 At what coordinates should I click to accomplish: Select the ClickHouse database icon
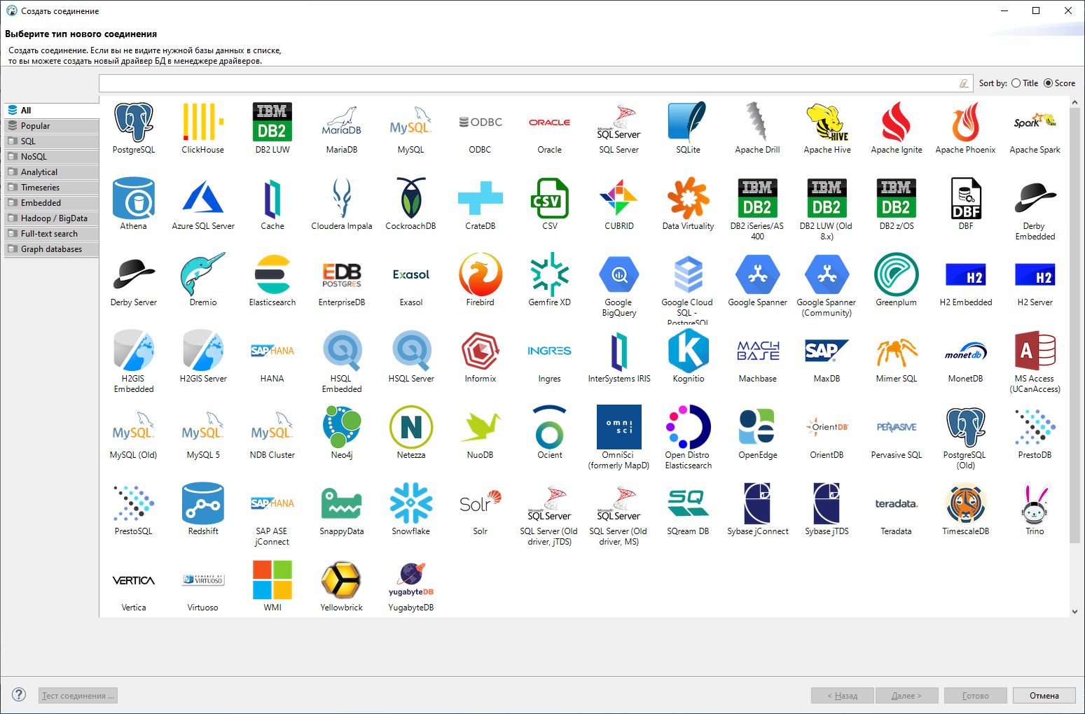click(x=203, y=122)
